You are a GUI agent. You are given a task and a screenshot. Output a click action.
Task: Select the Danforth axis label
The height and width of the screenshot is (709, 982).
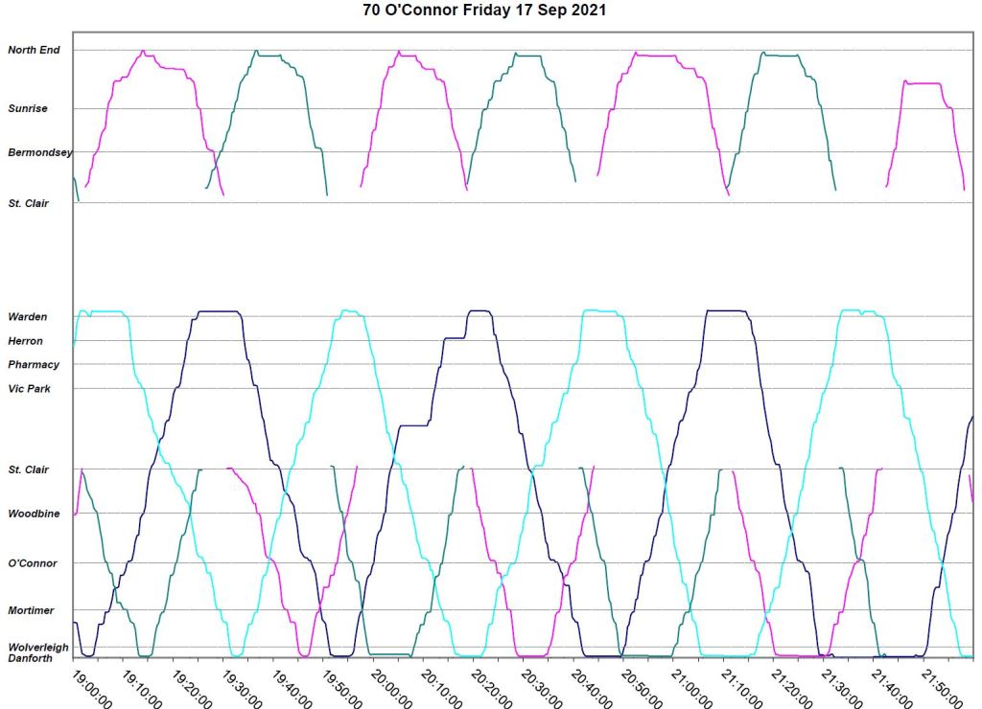point(31,659)
